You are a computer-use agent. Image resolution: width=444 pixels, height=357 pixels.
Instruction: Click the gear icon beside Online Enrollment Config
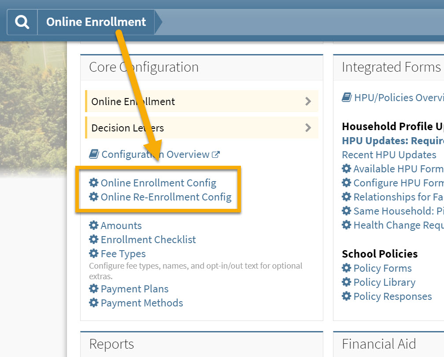point(94,183)
